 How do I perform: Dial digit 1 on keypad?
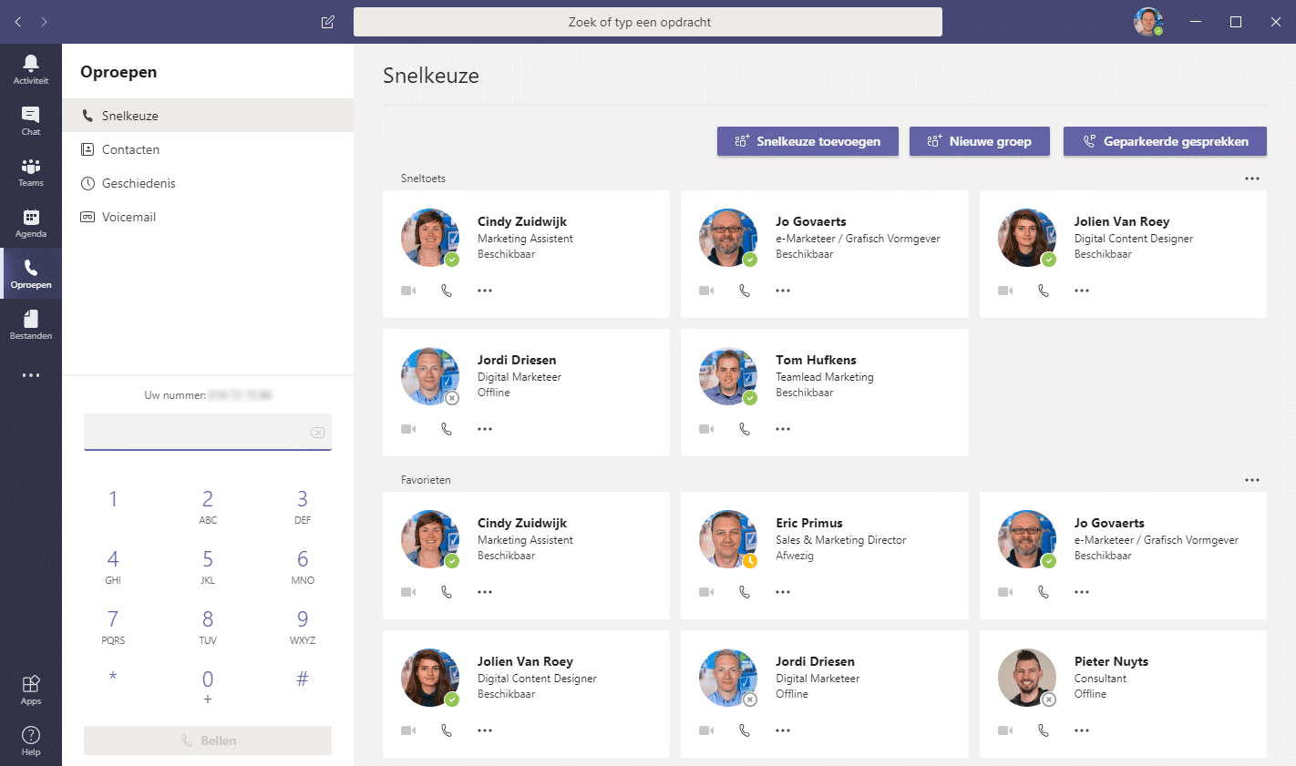point(113,499)
